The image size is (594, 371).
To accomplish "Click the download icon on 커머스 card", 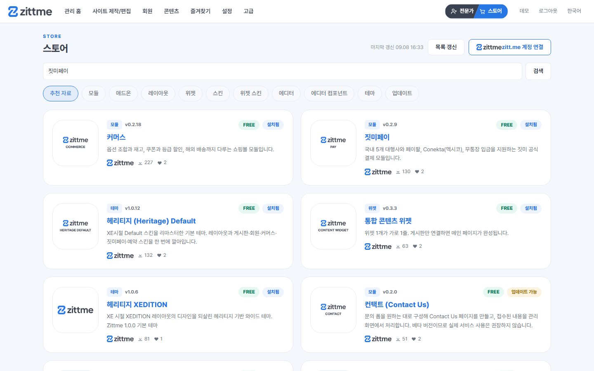I will click(x=140, y=163).
